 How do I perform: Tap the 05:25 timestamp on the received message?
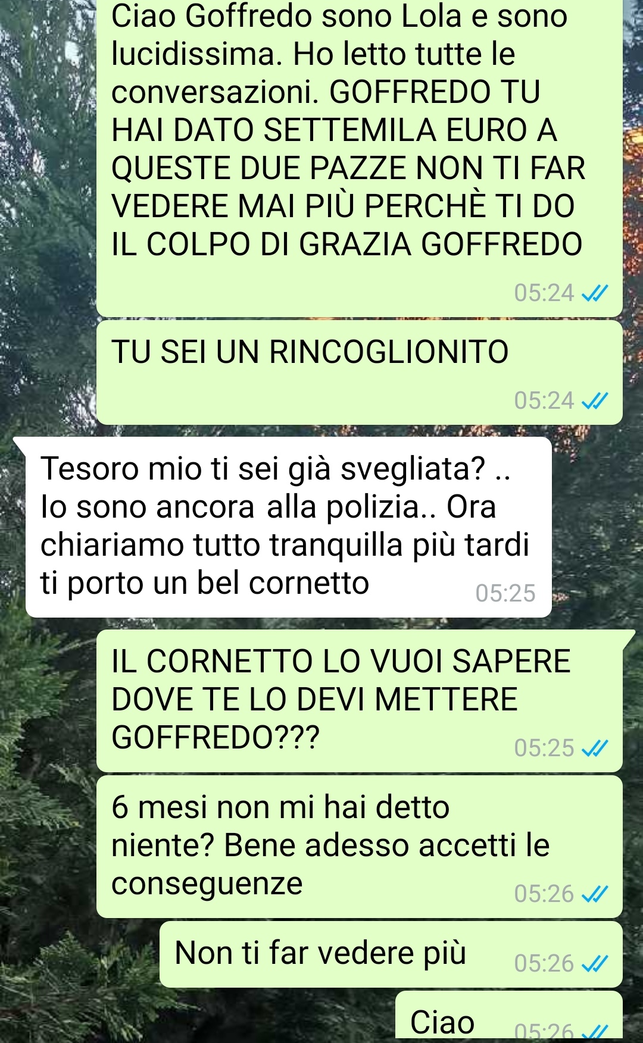click(505, 594)
